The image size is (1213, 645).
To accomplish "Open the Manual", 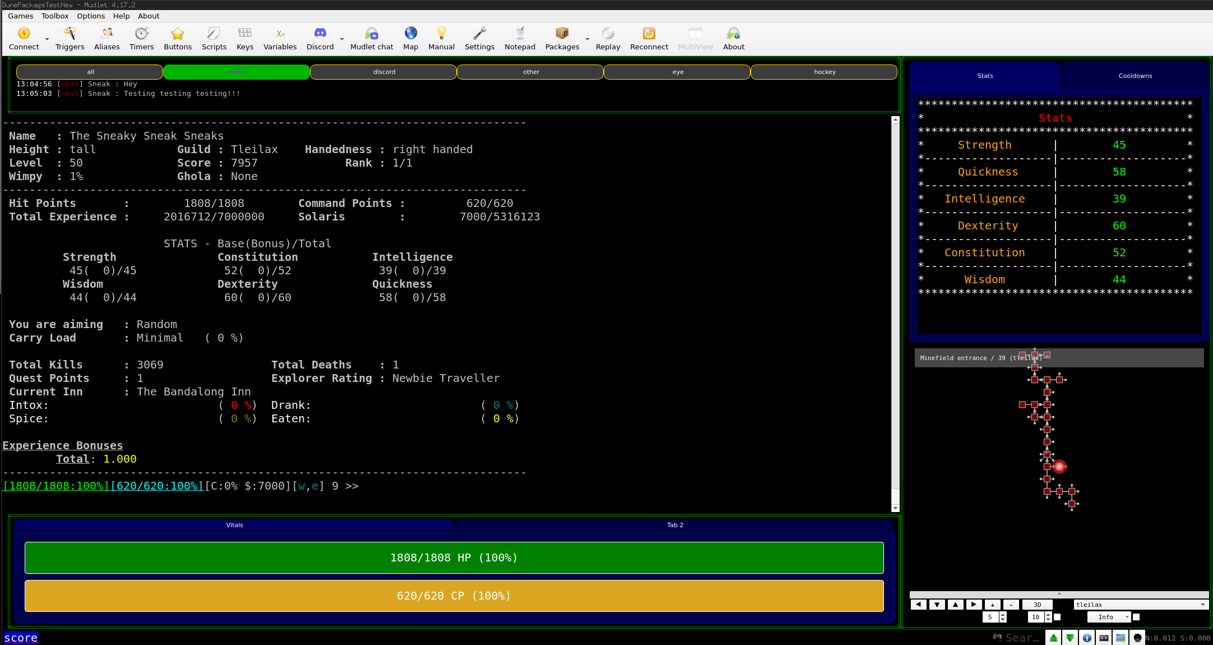I will click(x=441, y=39).
